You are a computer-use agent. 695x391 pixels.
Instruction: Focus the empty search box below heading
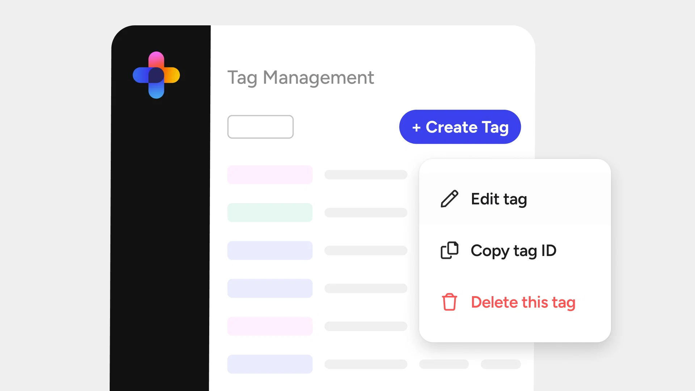260,127
